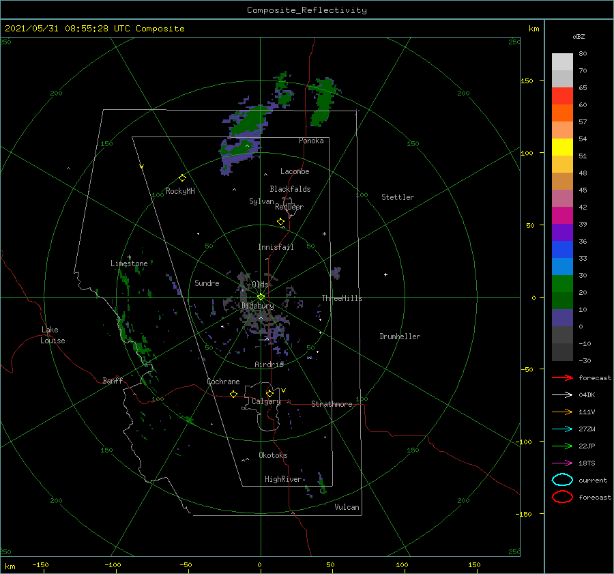
Task: Click the Olds city label
Action: point(260,285)
